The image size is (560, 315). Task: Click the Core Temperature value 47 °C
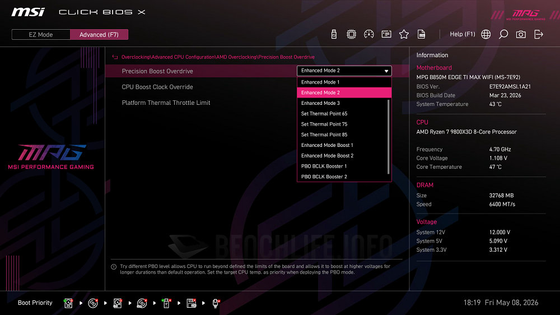[496, 167]
